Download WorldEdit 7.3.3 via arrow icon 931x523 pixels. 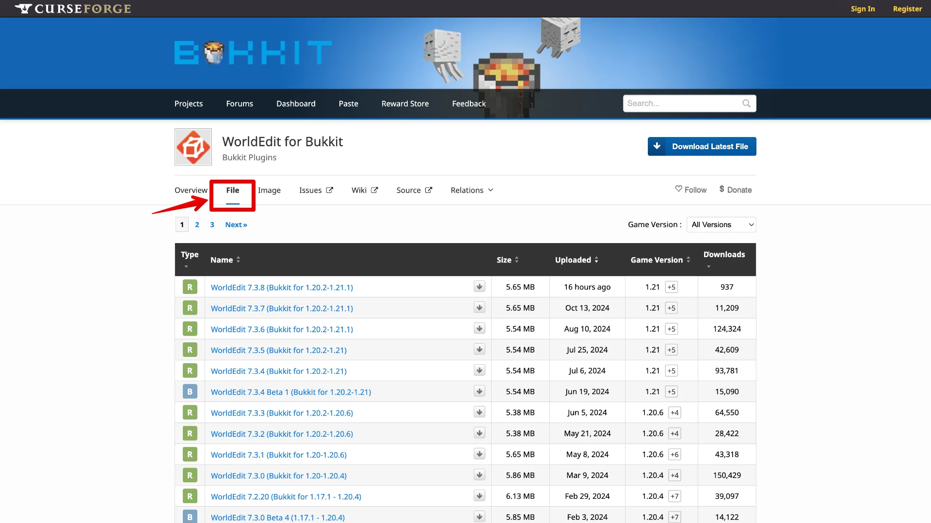pos(479,412)
